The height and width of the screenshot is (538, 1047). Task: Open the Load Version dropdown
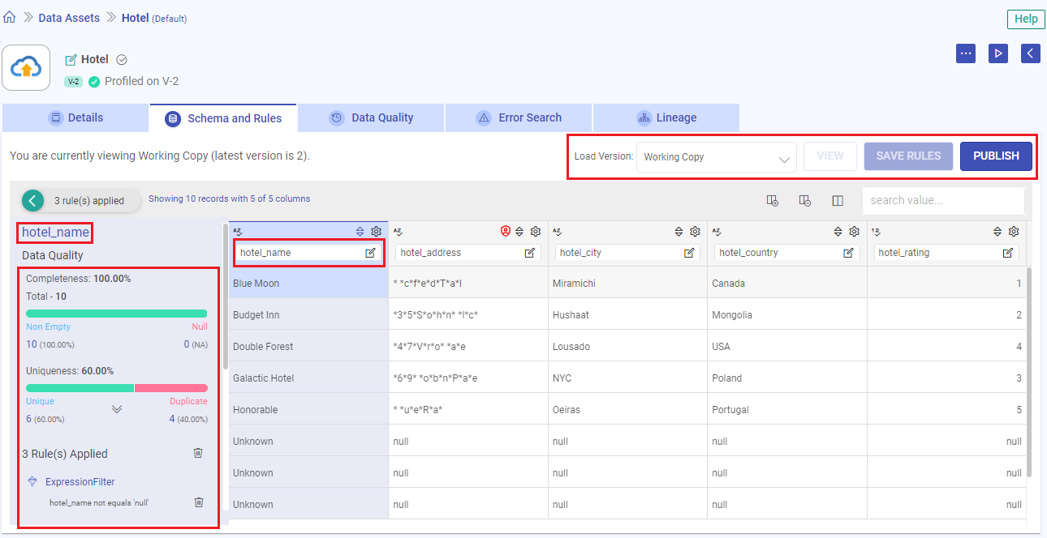[x=715, y=157]
